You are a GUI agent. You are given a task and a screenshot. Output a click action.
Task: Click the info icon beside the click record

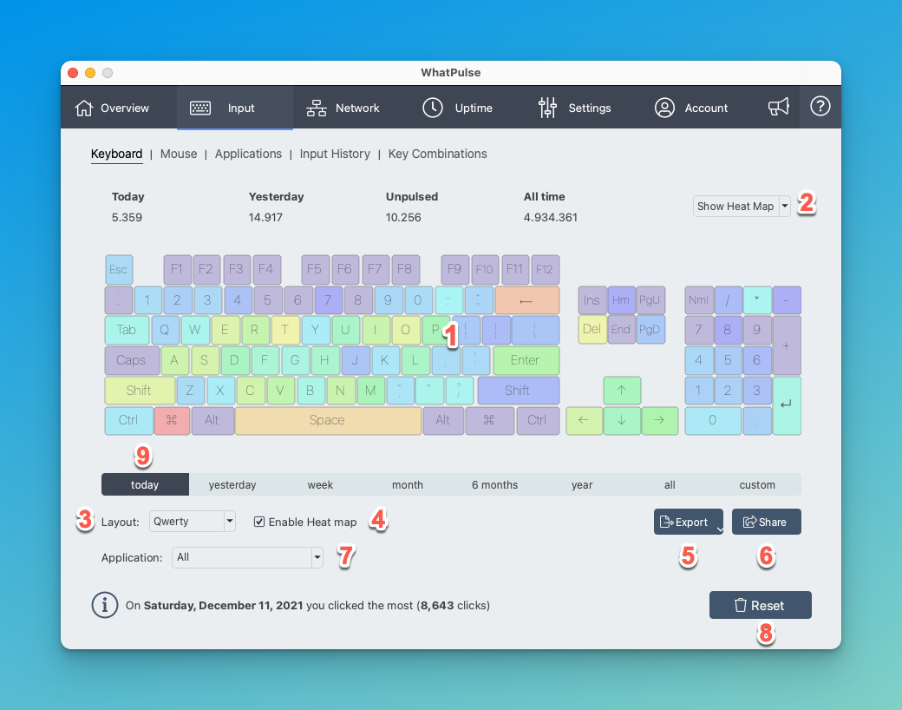(105, 605)
